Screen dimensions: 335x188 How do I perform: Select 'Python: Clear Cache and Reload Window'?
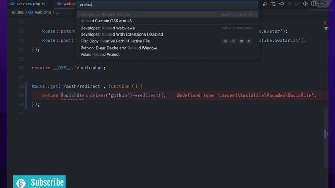click(x=167, y=48)
